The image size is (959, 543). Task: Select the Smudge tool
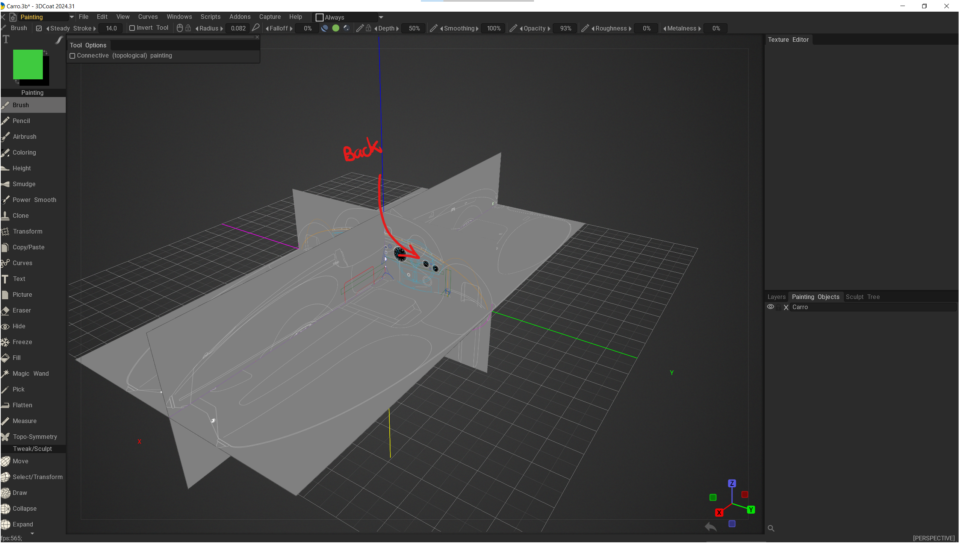[x=24, y=184]
